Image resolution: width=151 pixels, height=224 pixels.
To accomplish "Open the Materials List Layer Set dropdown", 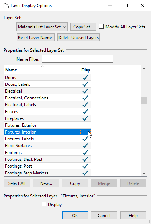I will 42,27.
